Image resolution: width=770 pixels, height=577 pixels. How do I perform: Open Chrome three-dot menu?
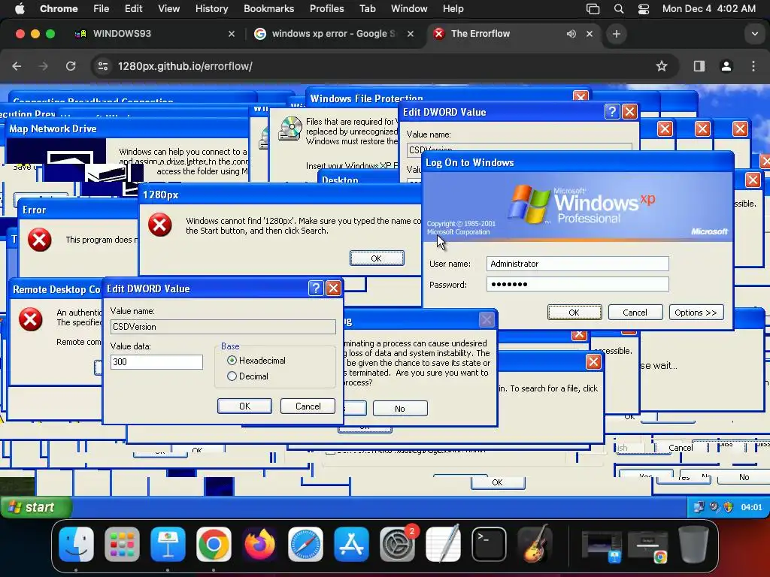(753, 66)
